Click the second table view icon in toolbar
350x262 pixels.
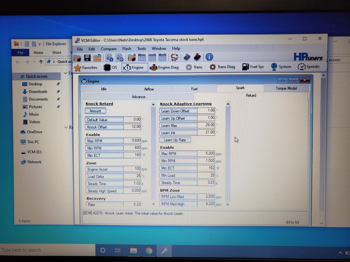(152, 57)
